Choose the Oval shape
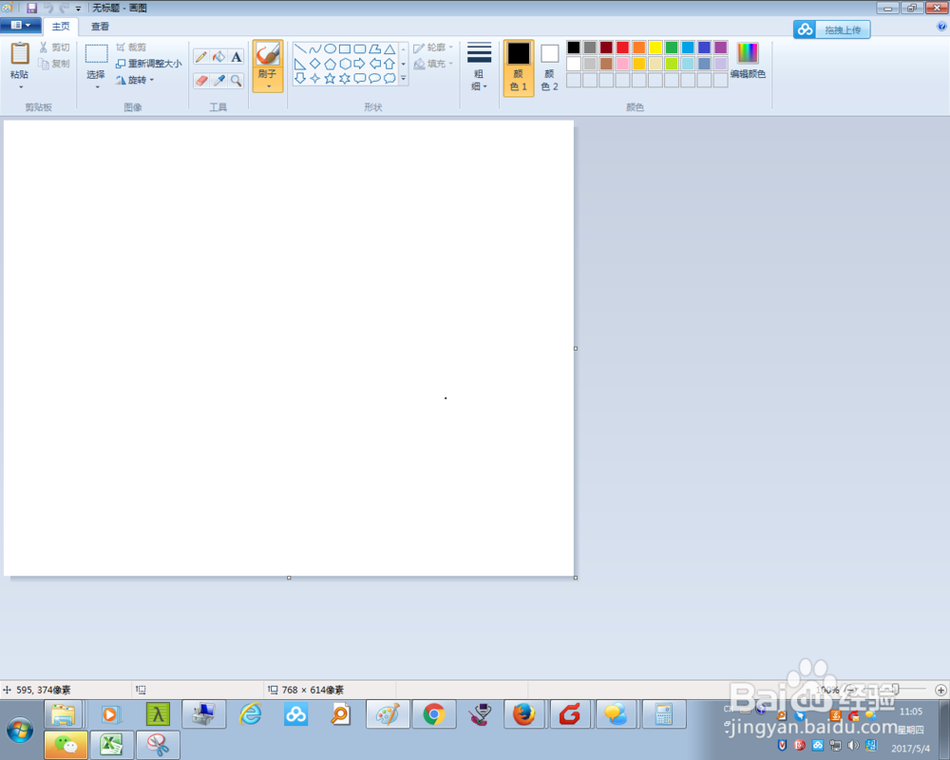950x760 pixels. click(331, 49)
